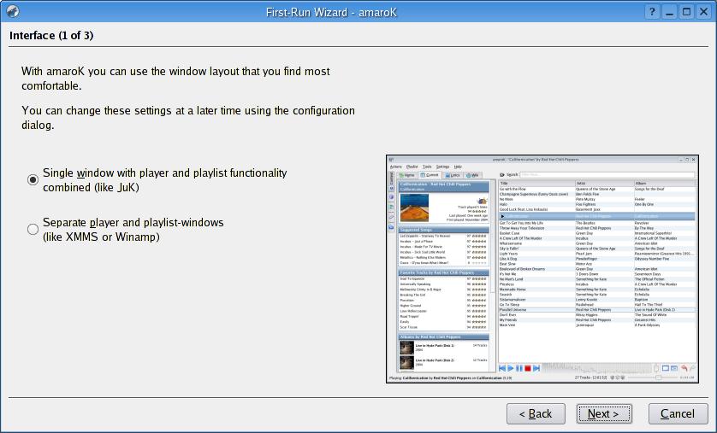Click the Home tab in preview screenshot
The image size is (717, 433).
coord(408,174)
